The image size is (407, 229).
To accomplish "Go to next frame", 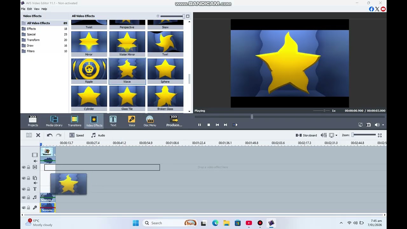I will pos(225,125).
